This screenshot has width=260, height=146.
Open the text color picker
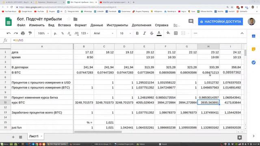[159, 33]
